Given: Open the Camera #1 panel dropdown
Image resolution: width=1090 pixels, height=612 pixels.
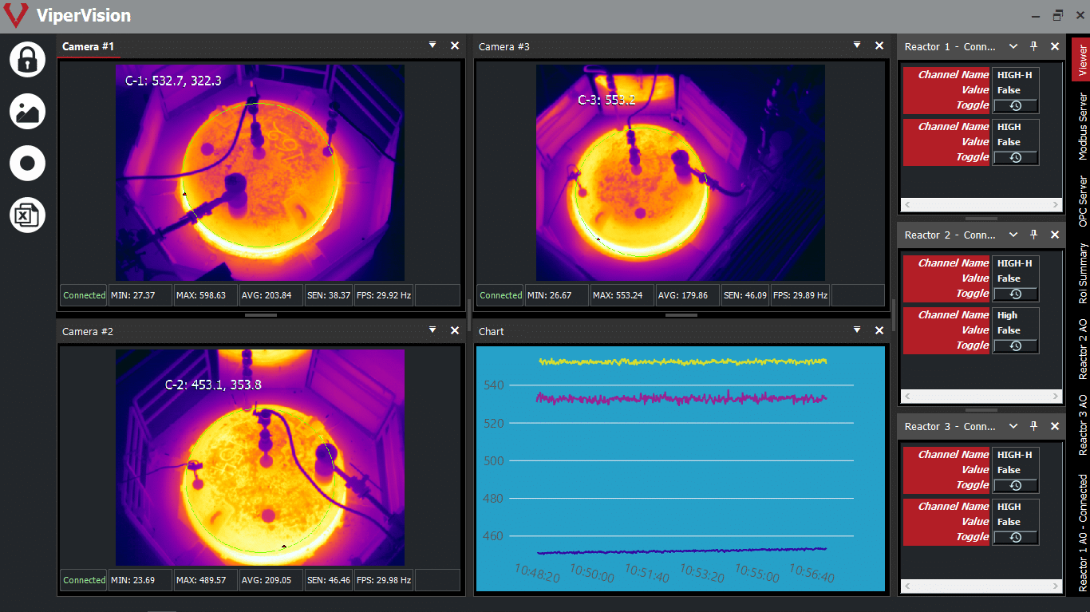Looking at the screenshot, I should coord(432,46).
